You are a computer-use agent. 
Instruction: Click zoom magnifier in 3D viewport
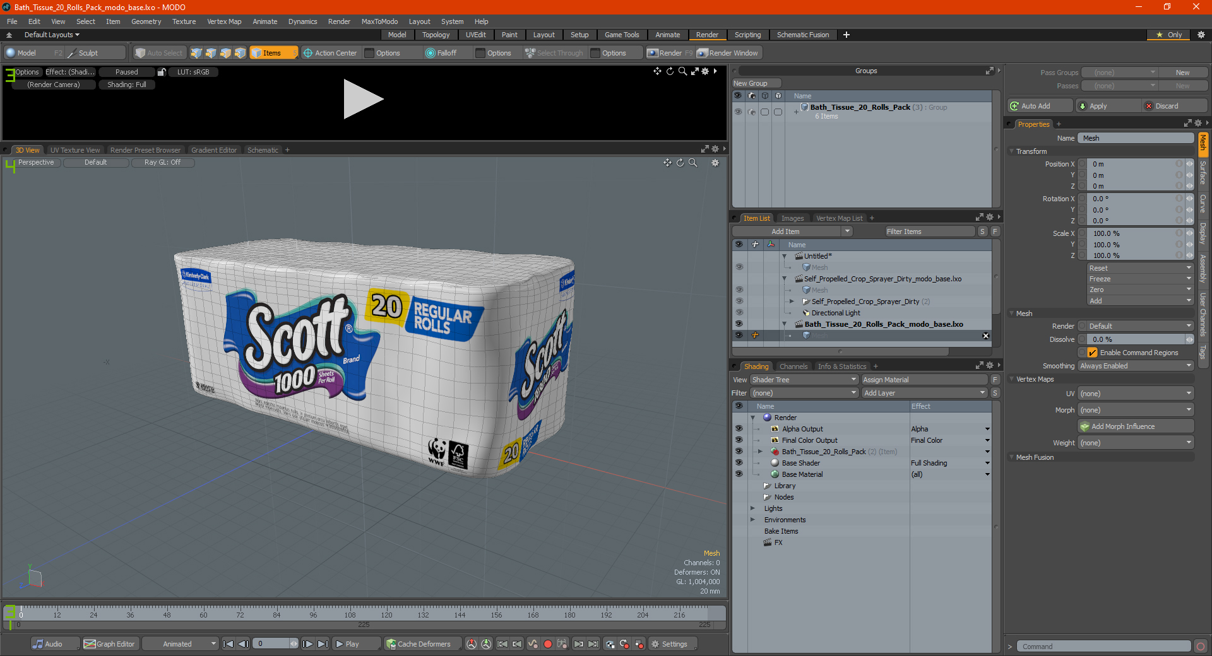click(x=692, y=163)
